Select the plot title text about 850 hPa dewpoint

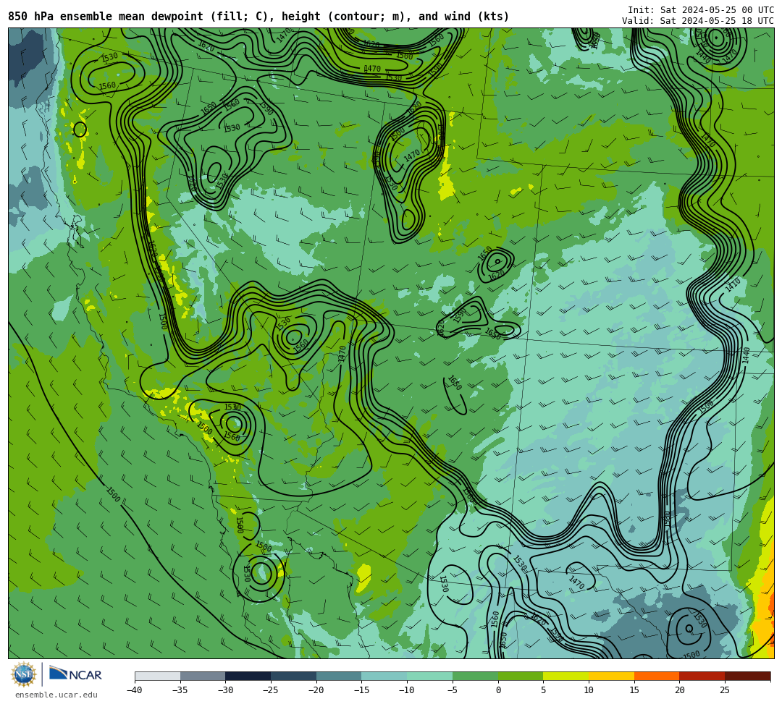(258, 17)
